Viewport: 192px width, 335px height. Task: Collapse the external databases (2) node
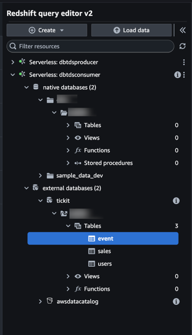click(x=26, y=188)
